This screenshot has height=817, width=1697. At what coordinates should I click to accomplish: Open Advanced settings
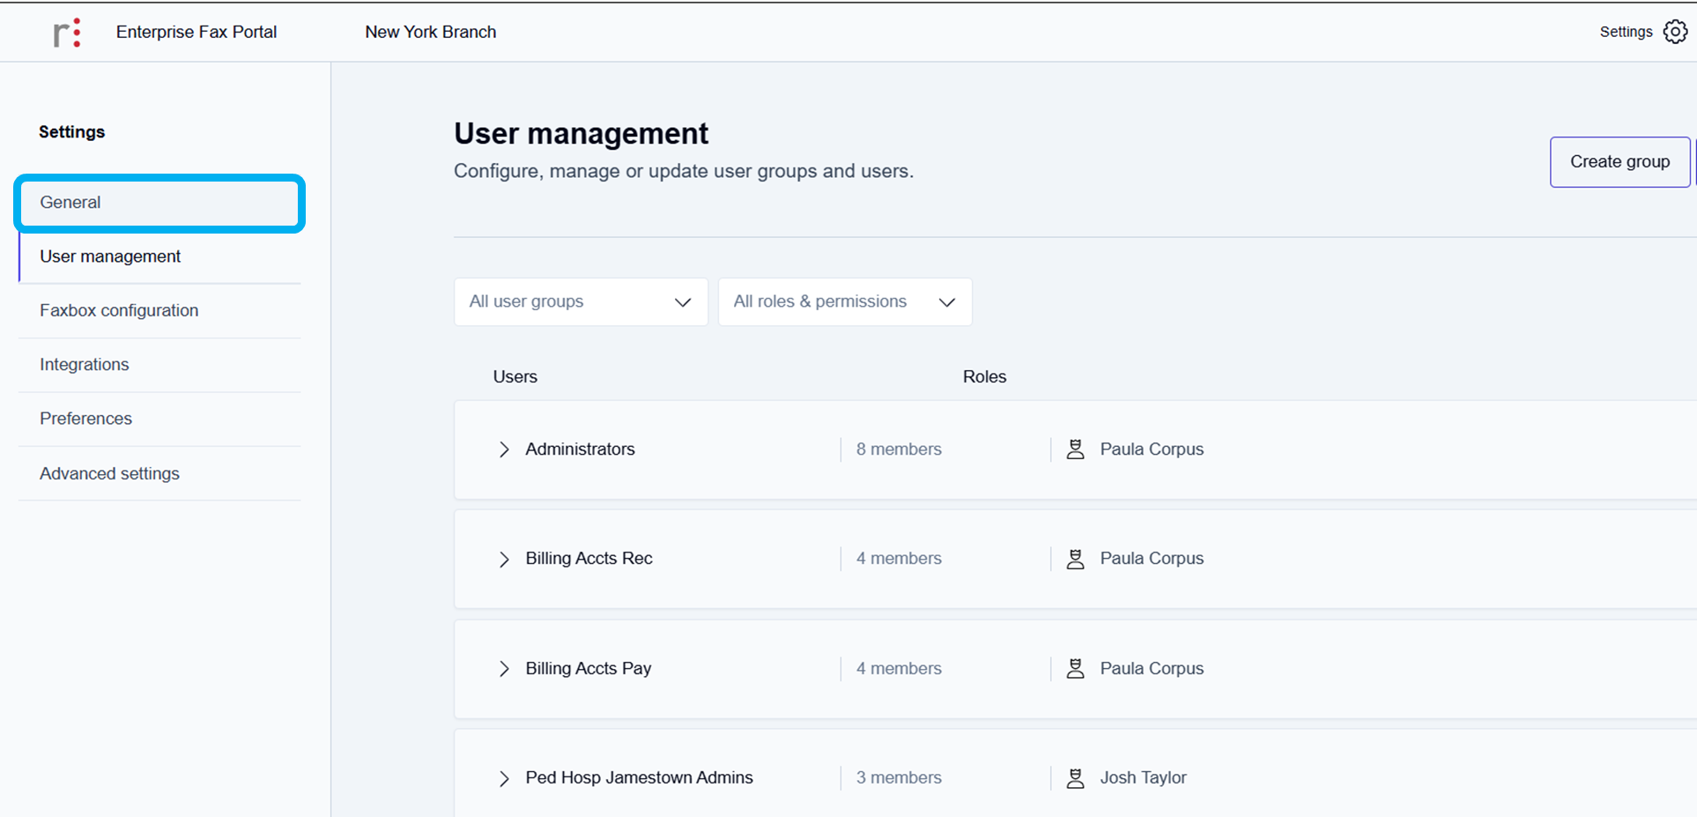tap(109, 474)
